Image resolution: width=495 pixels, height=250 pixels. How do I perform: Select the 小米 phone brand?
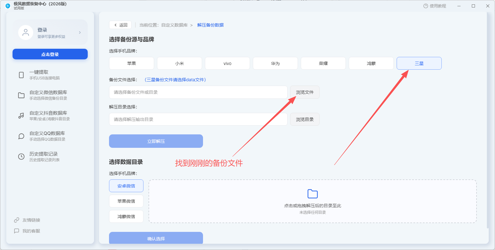click(x=180, y=63)
